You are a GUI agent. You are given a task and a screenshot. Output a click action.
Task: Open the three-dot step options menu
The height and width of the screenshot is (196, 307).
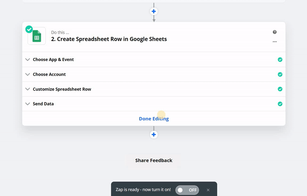click(275, 42)
